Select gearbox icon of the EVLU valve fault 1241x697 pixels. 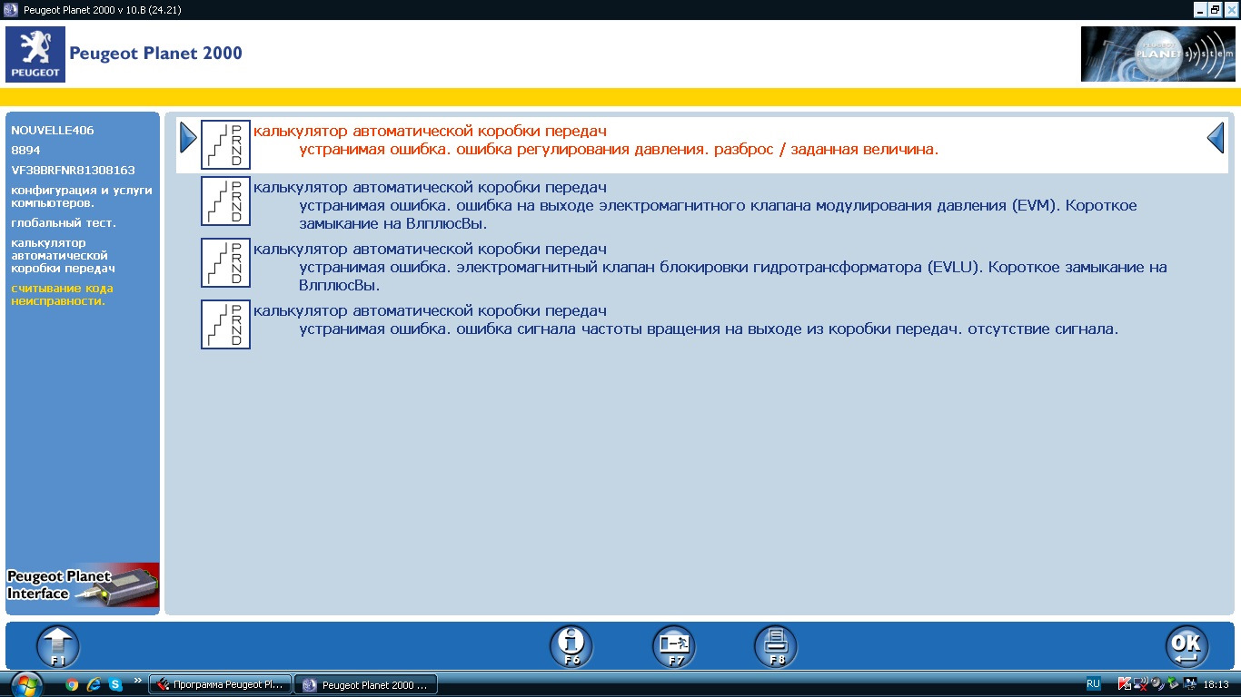pos(225,263)
